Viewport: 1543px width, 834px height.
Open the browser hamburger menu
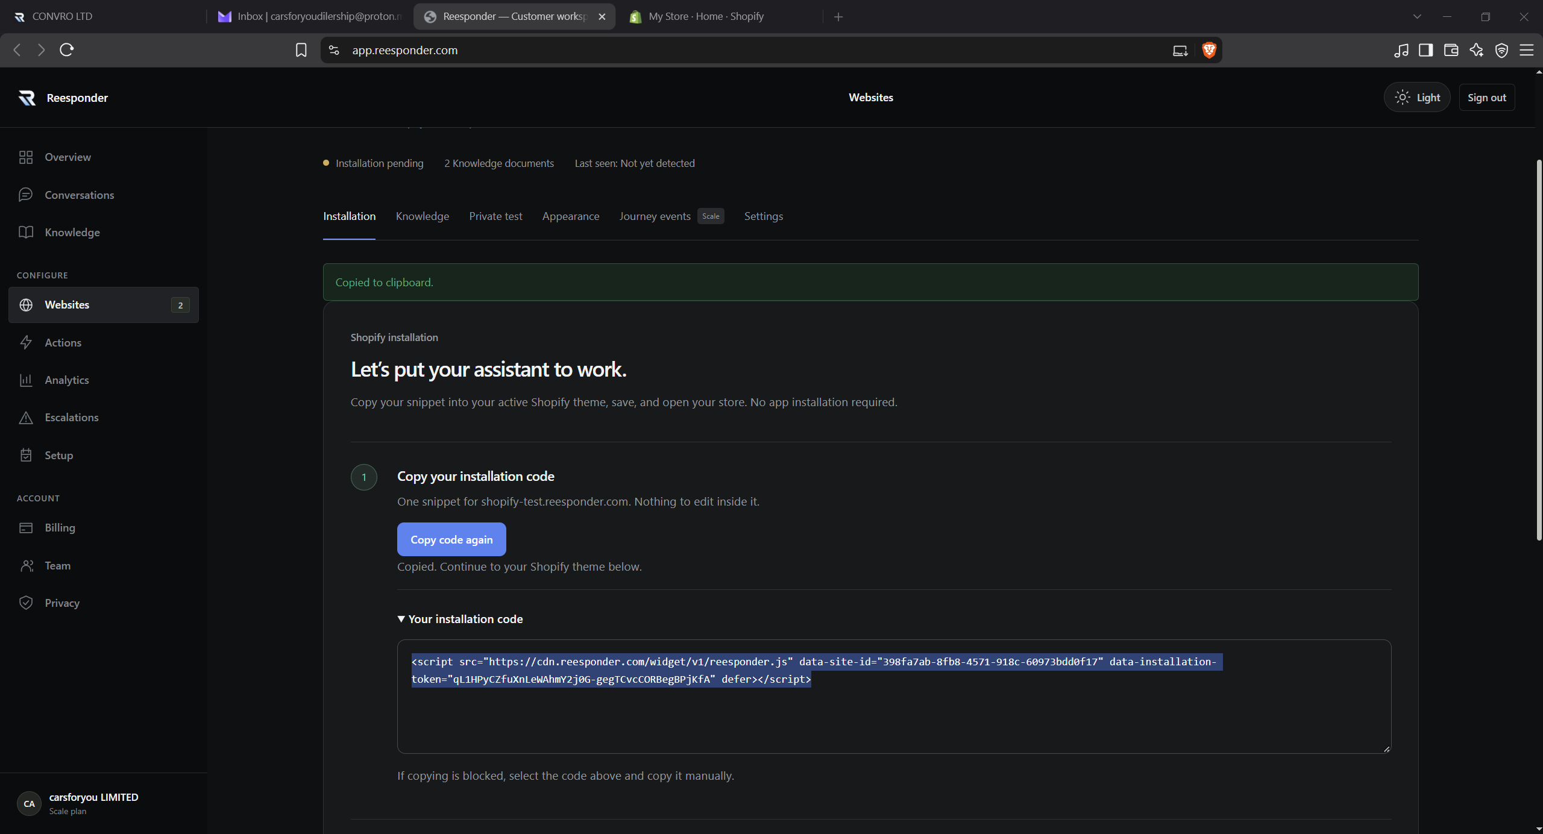[1527, 50]
